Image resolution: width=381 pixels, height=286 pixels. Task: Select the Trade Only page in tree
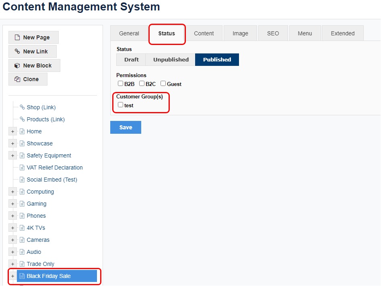coord(40,264)
